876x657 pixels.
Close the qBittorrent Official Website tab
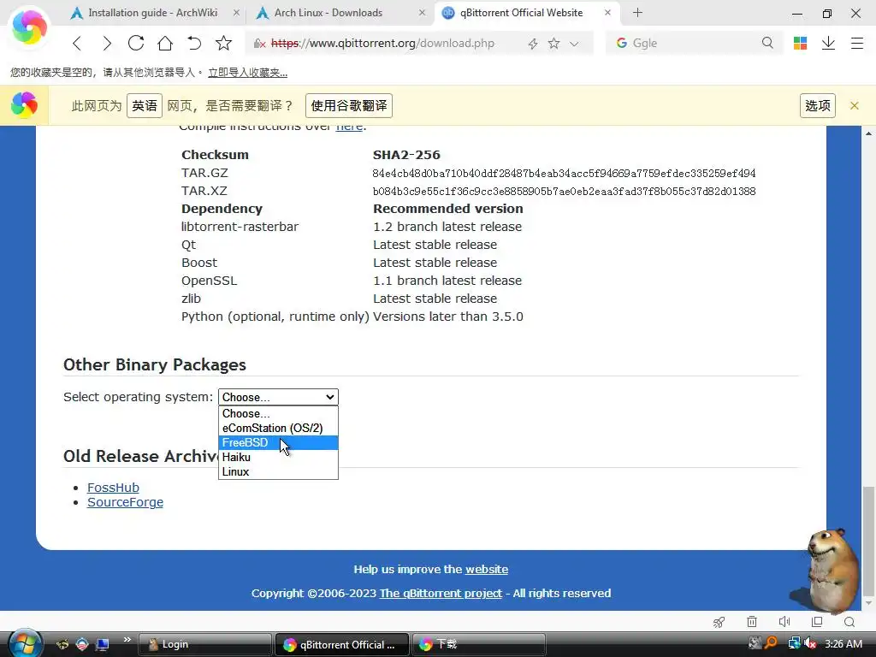[x=608, y=12]
